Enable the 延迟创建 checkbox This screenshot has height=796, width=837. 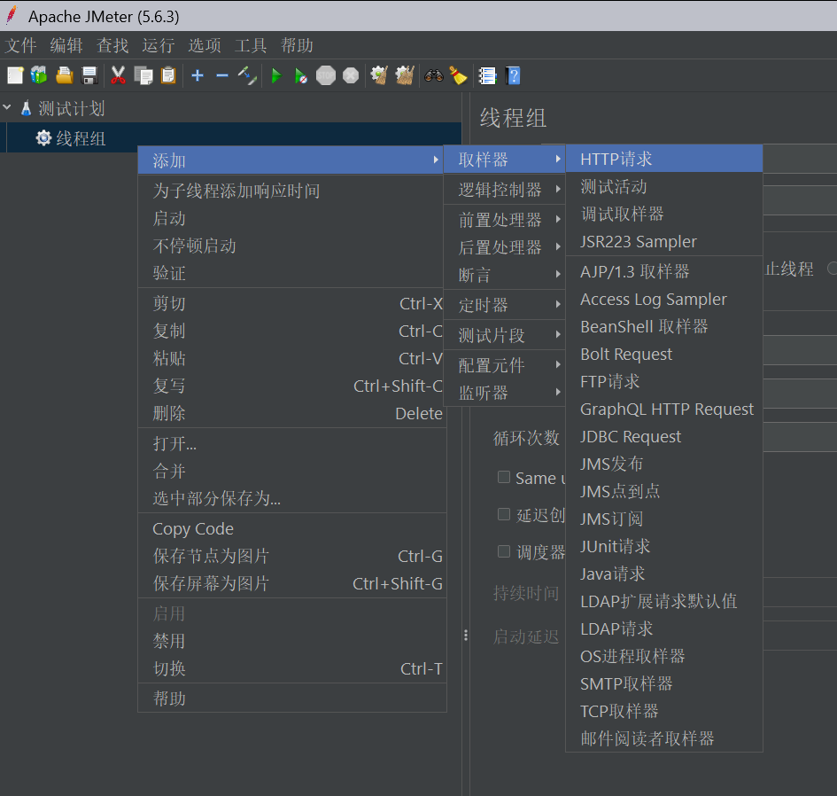tap(504, 514)
